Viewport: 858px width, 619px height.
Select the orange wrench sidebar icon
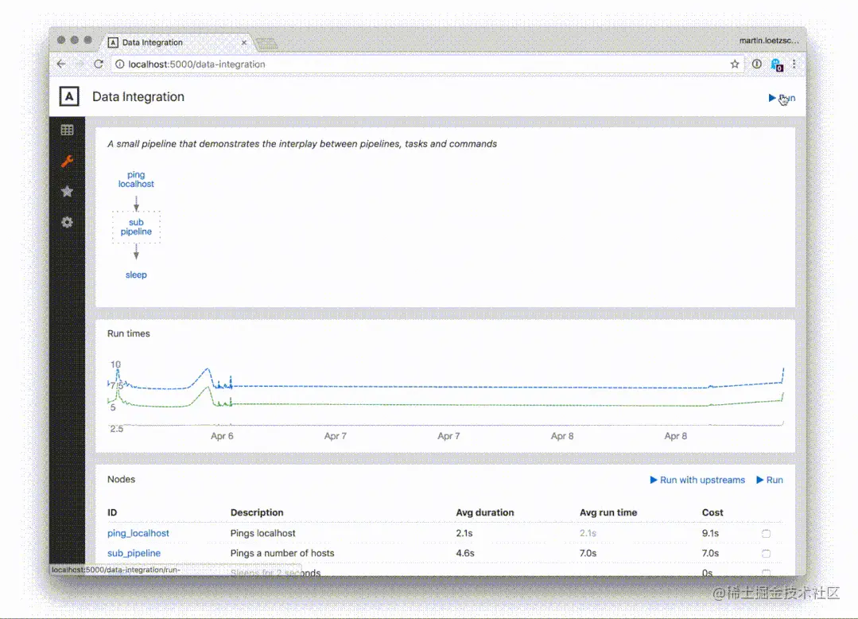point(68,161)
